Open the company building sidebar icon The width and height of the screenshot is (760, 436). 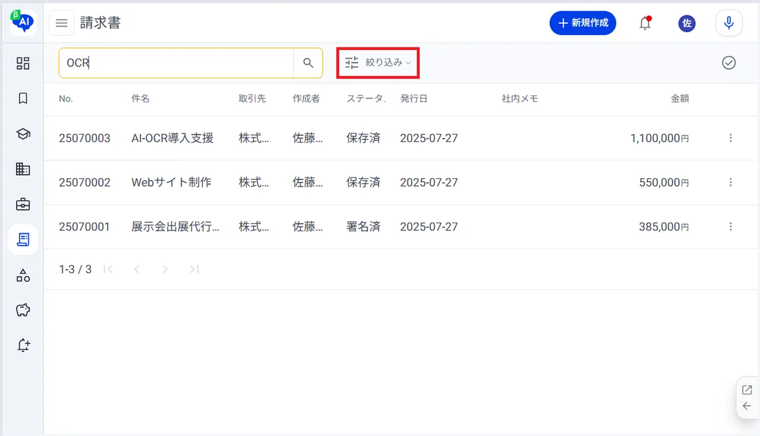[x=23, y=169]
